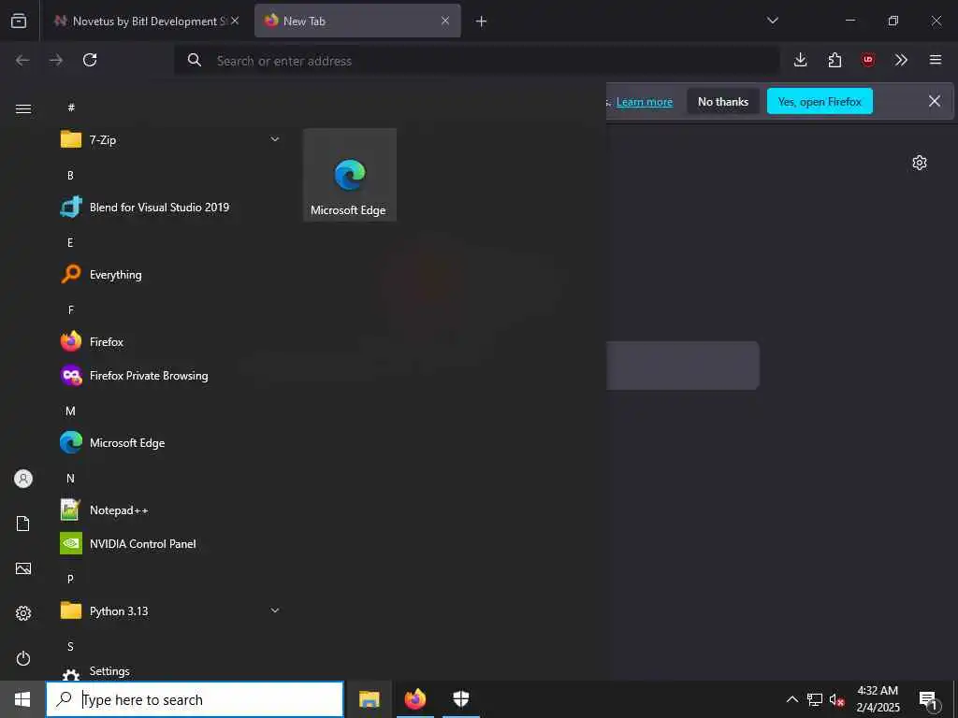The height and width of the screenshot is (718, 958).
Task: Jump to the F letter header
Action: coord(71,310)
